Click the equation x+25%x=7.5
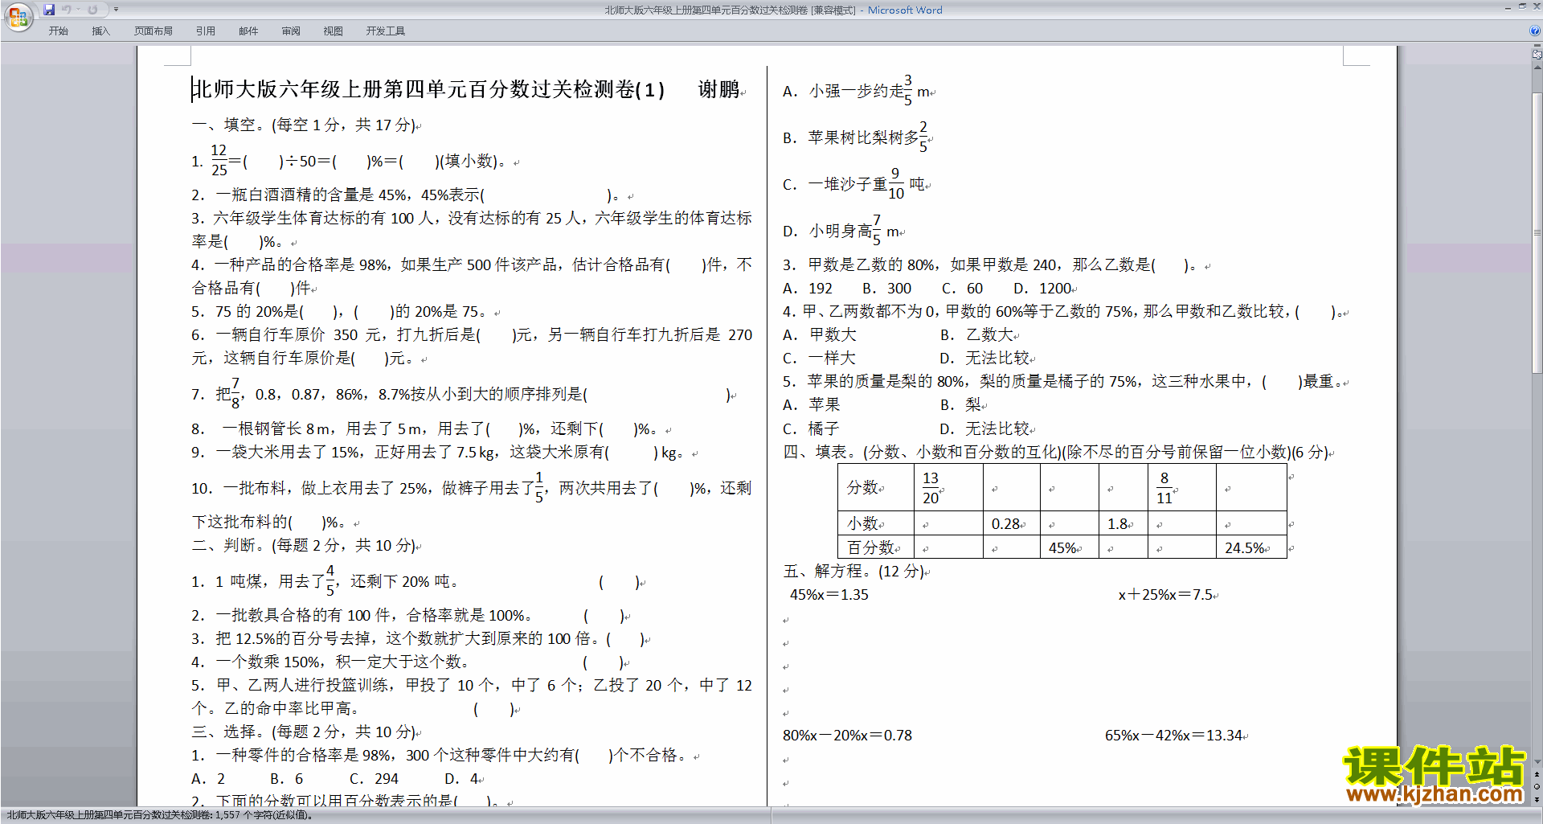This screenshot has height=824, width=1543. point(1165,596)
